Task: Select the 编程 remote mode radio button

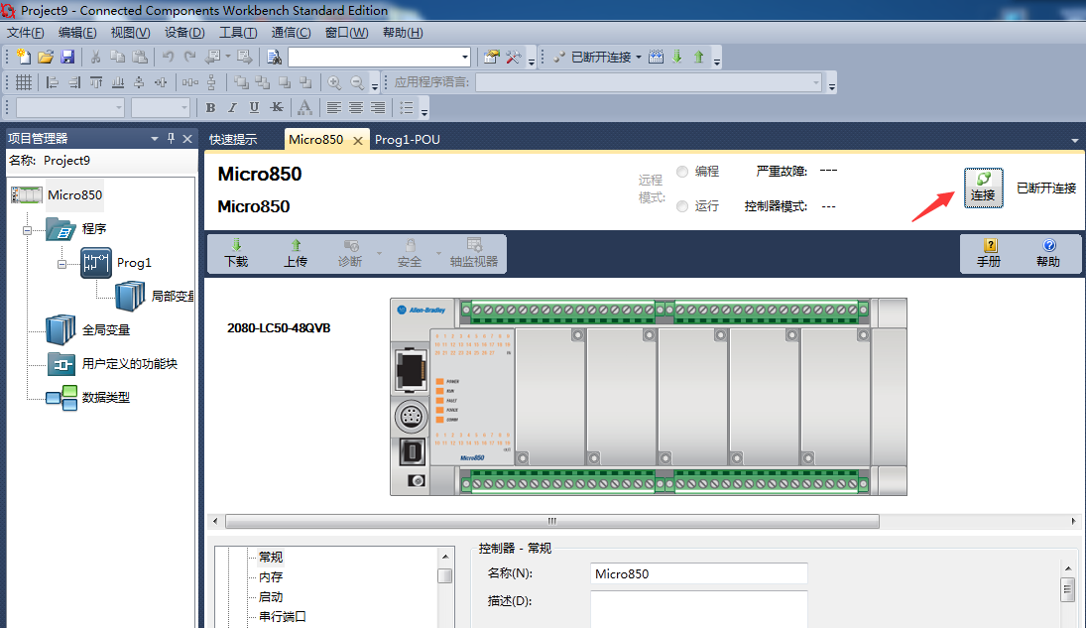Action: point(682,172)
